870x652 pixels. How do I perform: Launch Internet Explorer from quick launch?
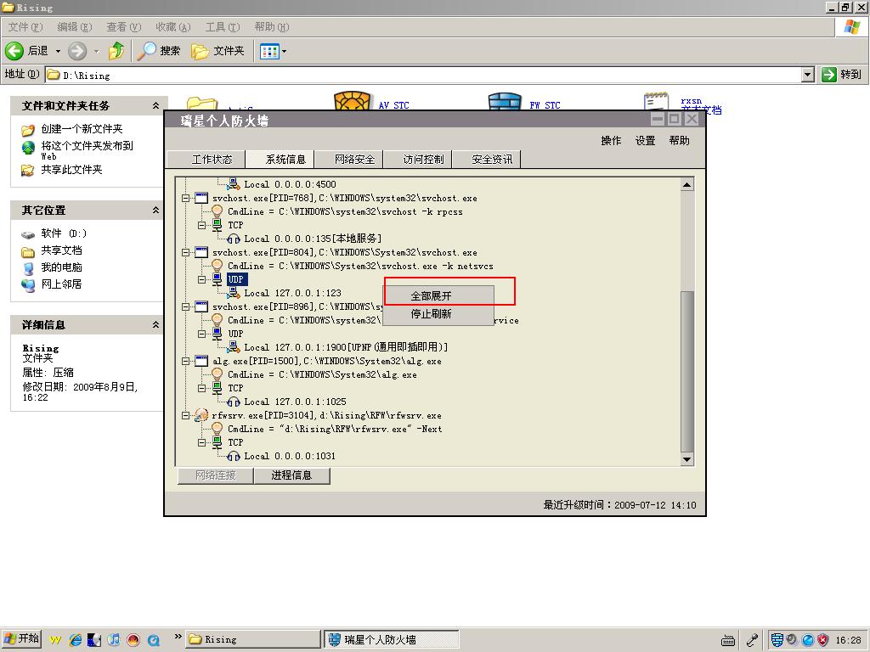click(76, 640)
